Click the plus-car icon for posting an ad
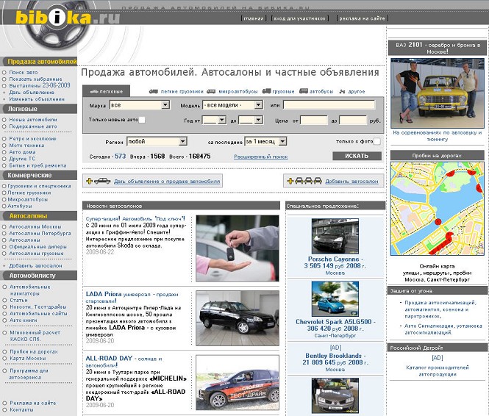 point(99,181)
